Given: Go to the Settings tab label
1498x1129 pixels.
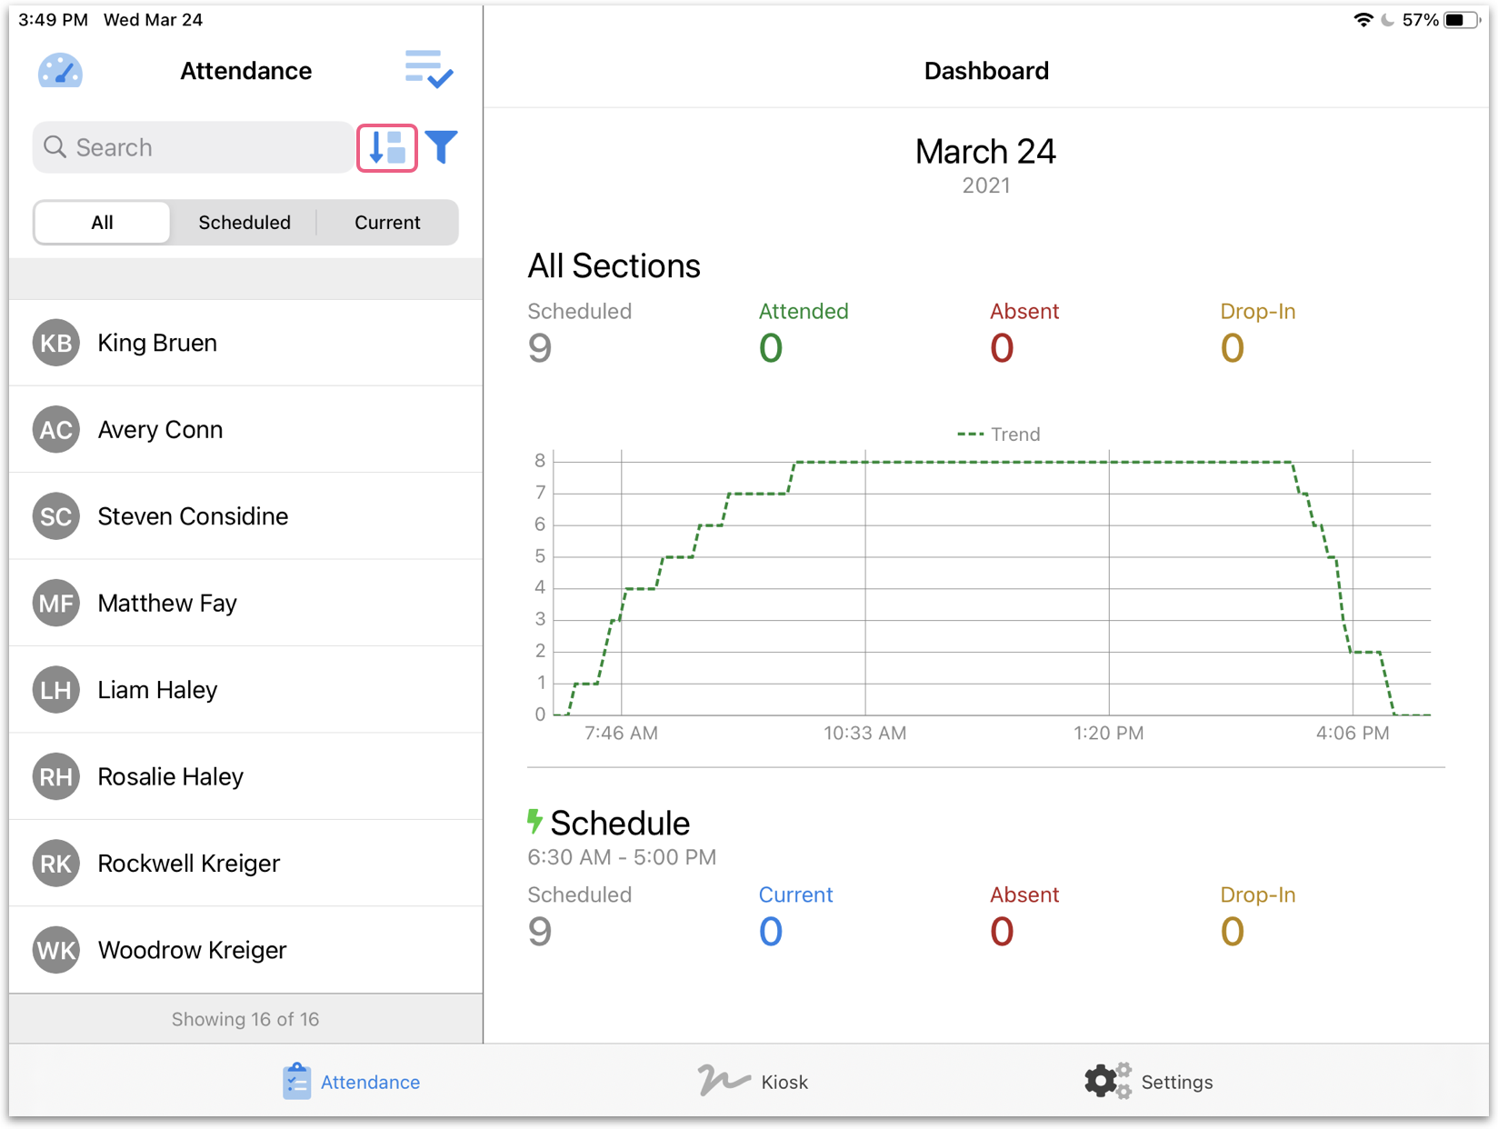Looking at the screenshot, I should tap(1176, 1082).
